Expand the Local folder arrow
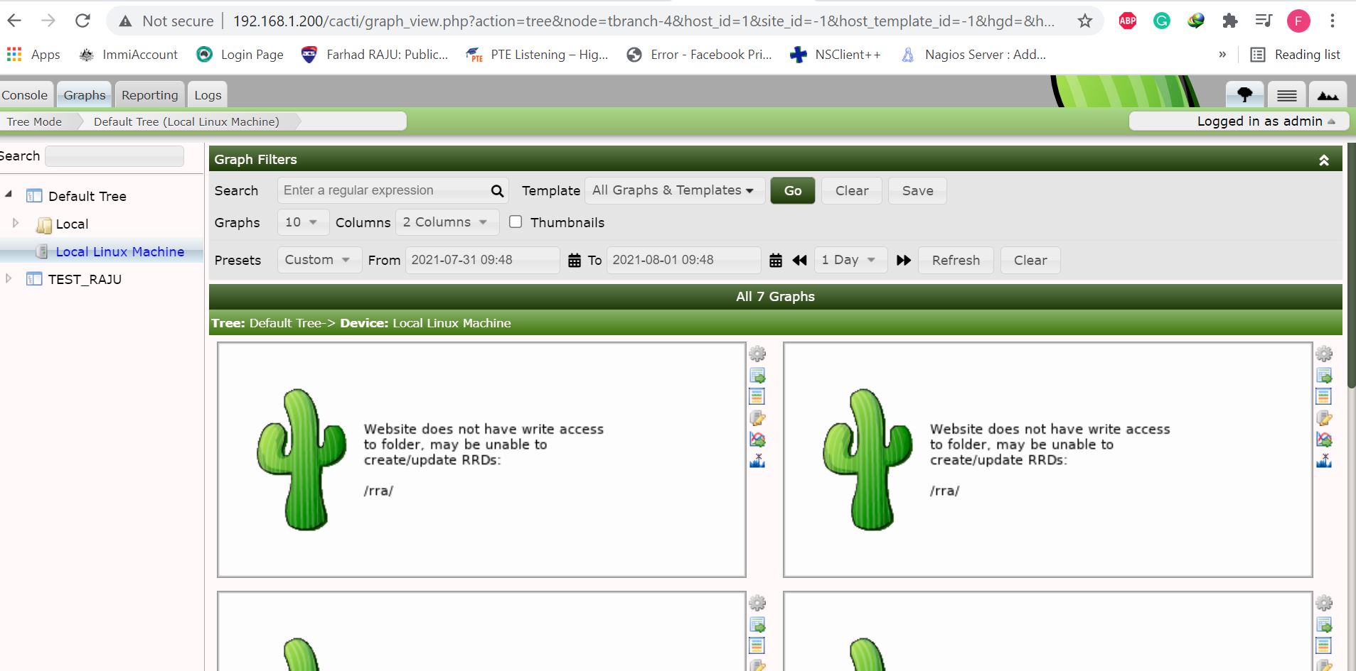1356x671 pixels. pyautogui.click(x=16, y=223)
